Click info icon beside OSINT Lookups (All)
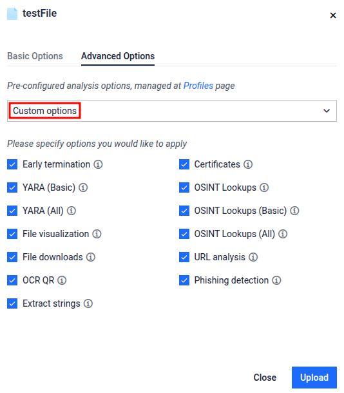Image resolution: width=344 pixels, height=393 pixels. coord(283,234)
